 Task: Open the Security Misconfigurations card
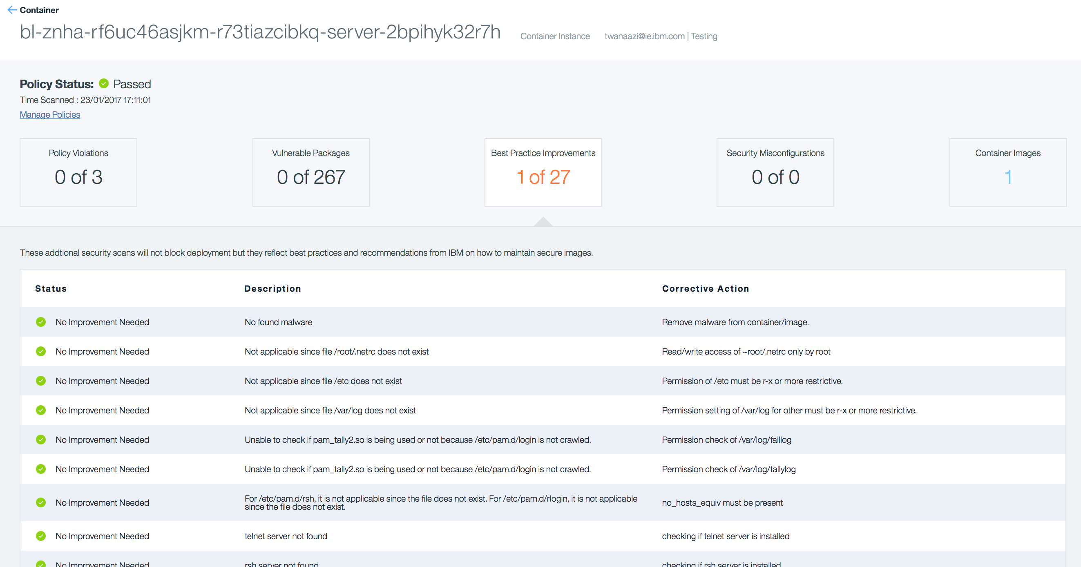pos(775,172)
